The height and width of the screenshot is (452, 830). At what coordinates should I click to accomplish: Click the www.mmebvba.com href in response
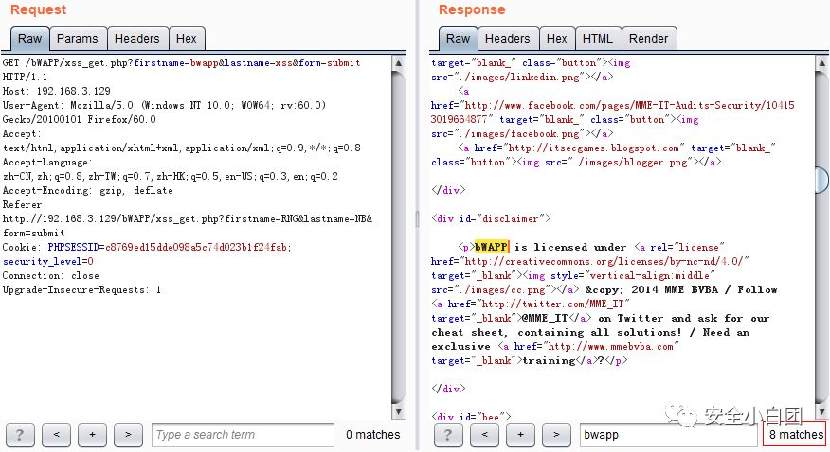(x=610, y=347)
